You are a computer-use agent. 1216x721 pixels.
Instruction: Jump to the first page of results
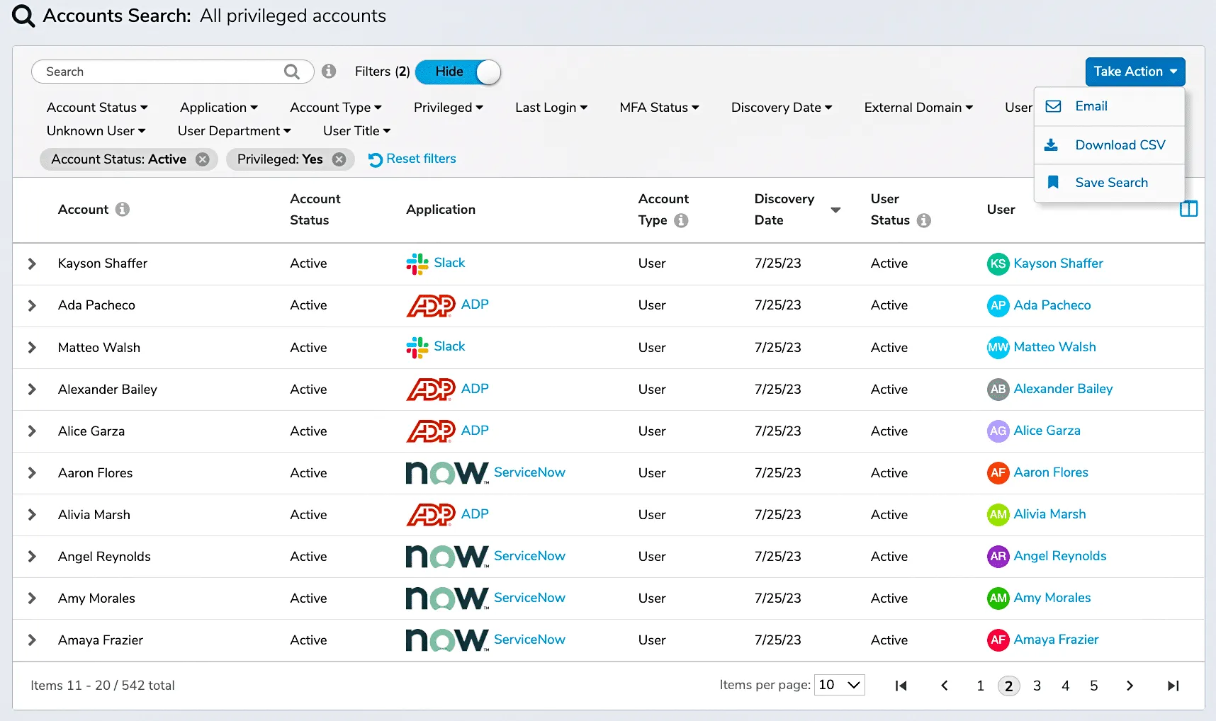pyautogui.click(x=901, y=686)
